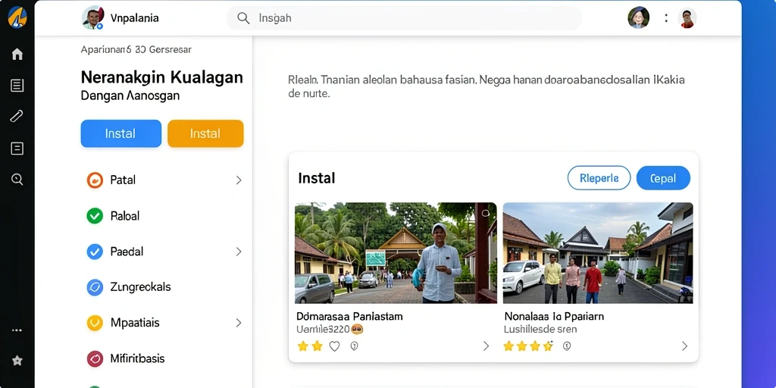Open the Nonalaas card arrow
The width and height of the screenshot is (776, 388).
[684, 346]
